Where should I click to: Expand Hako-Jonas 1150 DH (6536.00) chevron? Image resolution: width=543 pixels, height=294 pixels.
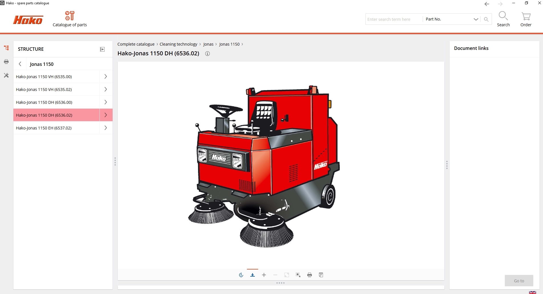pos(106,102)
